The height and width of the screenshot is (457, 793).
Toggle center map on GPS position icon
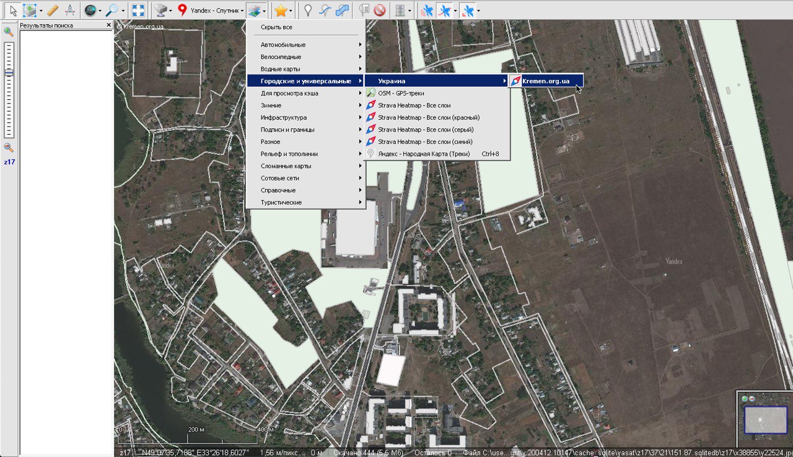(x=468, y=10)
